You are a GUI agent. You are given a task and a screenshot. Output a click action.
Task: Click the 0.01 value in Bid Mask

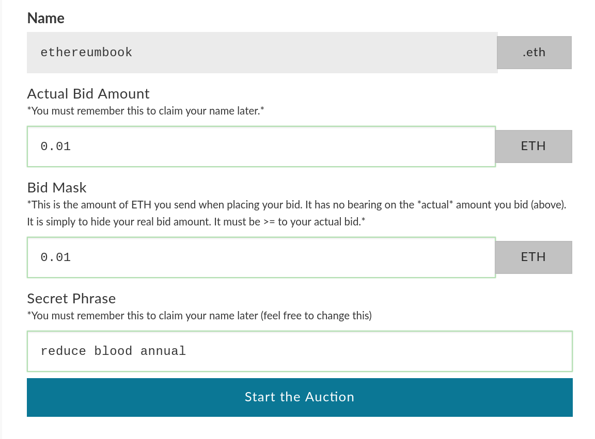point(56,257)
